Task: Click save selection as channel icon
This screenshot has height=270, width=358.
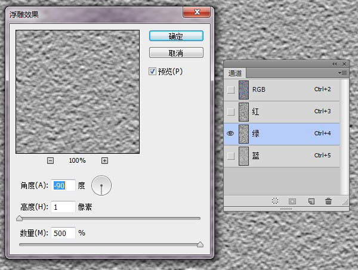Action: tap(292, 201)
